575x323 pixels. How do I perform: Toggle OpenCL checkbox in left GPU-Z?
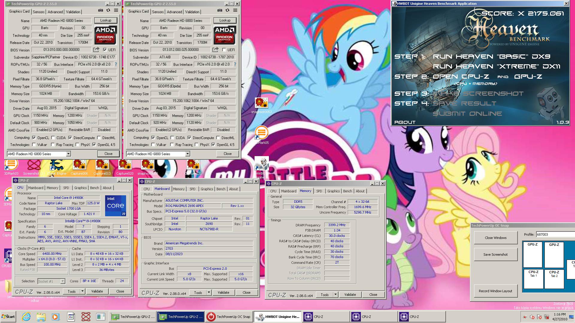[x=34, y=138]
